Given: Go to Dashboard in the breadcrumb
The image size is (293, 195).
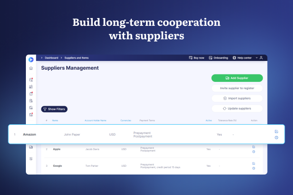Looking at the screenshot, I should [54, 58].
